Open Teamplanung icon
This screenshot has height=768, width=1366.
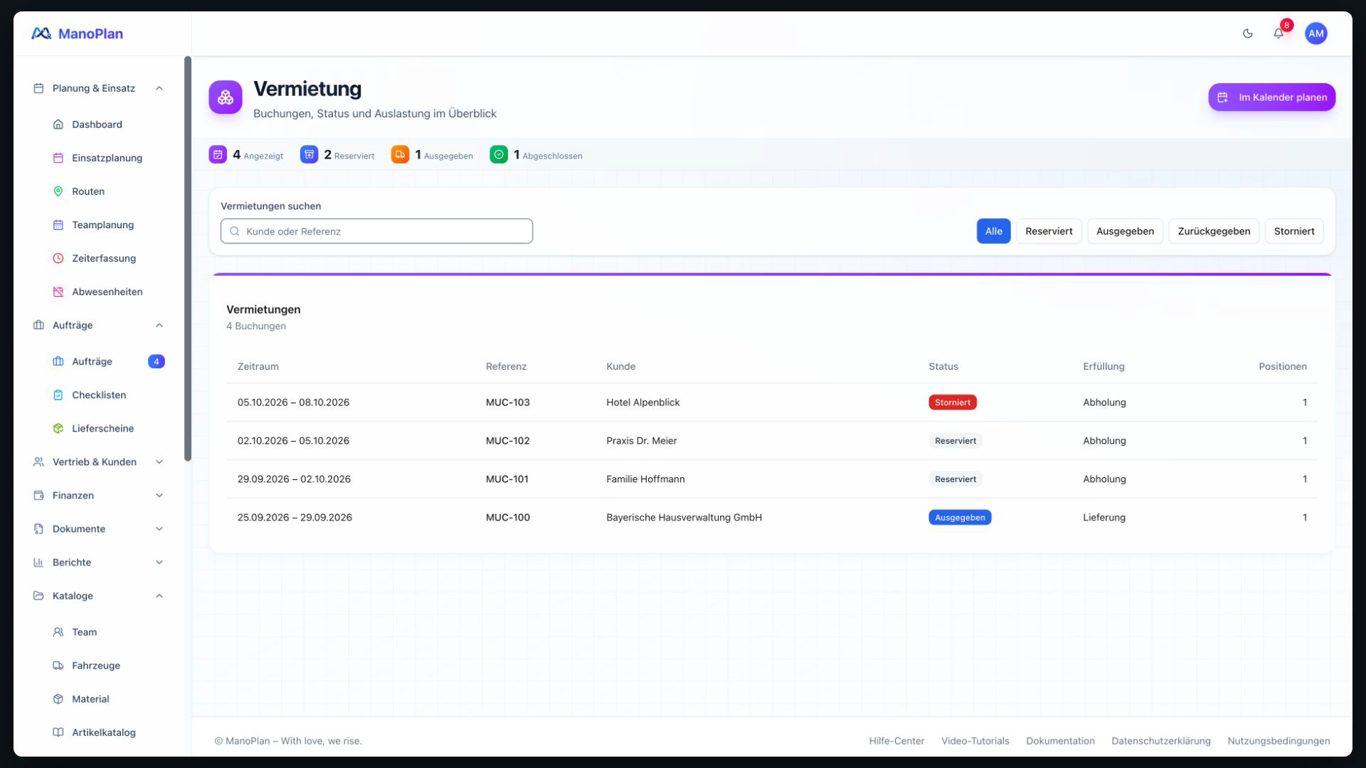click(x=58, y=225)
